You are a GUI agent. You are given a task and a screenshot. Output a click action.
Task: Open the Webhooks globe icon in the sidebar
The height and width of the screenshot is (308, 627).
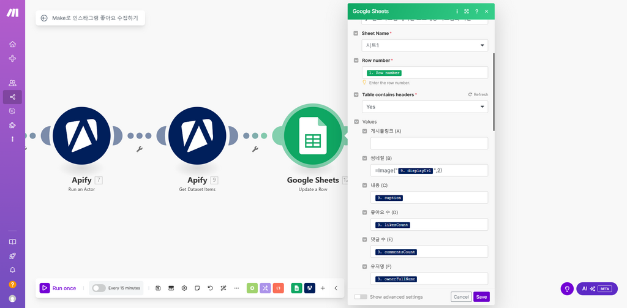coord(12,111)
